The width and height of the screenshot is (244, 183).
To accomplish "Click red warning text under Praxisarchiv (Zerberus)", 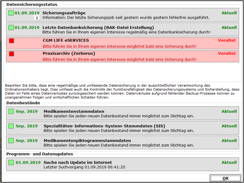I will [x=120, y=59].
